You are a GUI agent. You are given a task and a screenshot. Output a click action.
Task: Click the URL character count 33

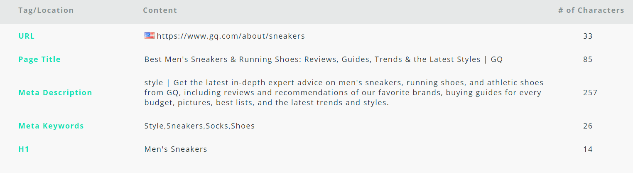point(588,36)
